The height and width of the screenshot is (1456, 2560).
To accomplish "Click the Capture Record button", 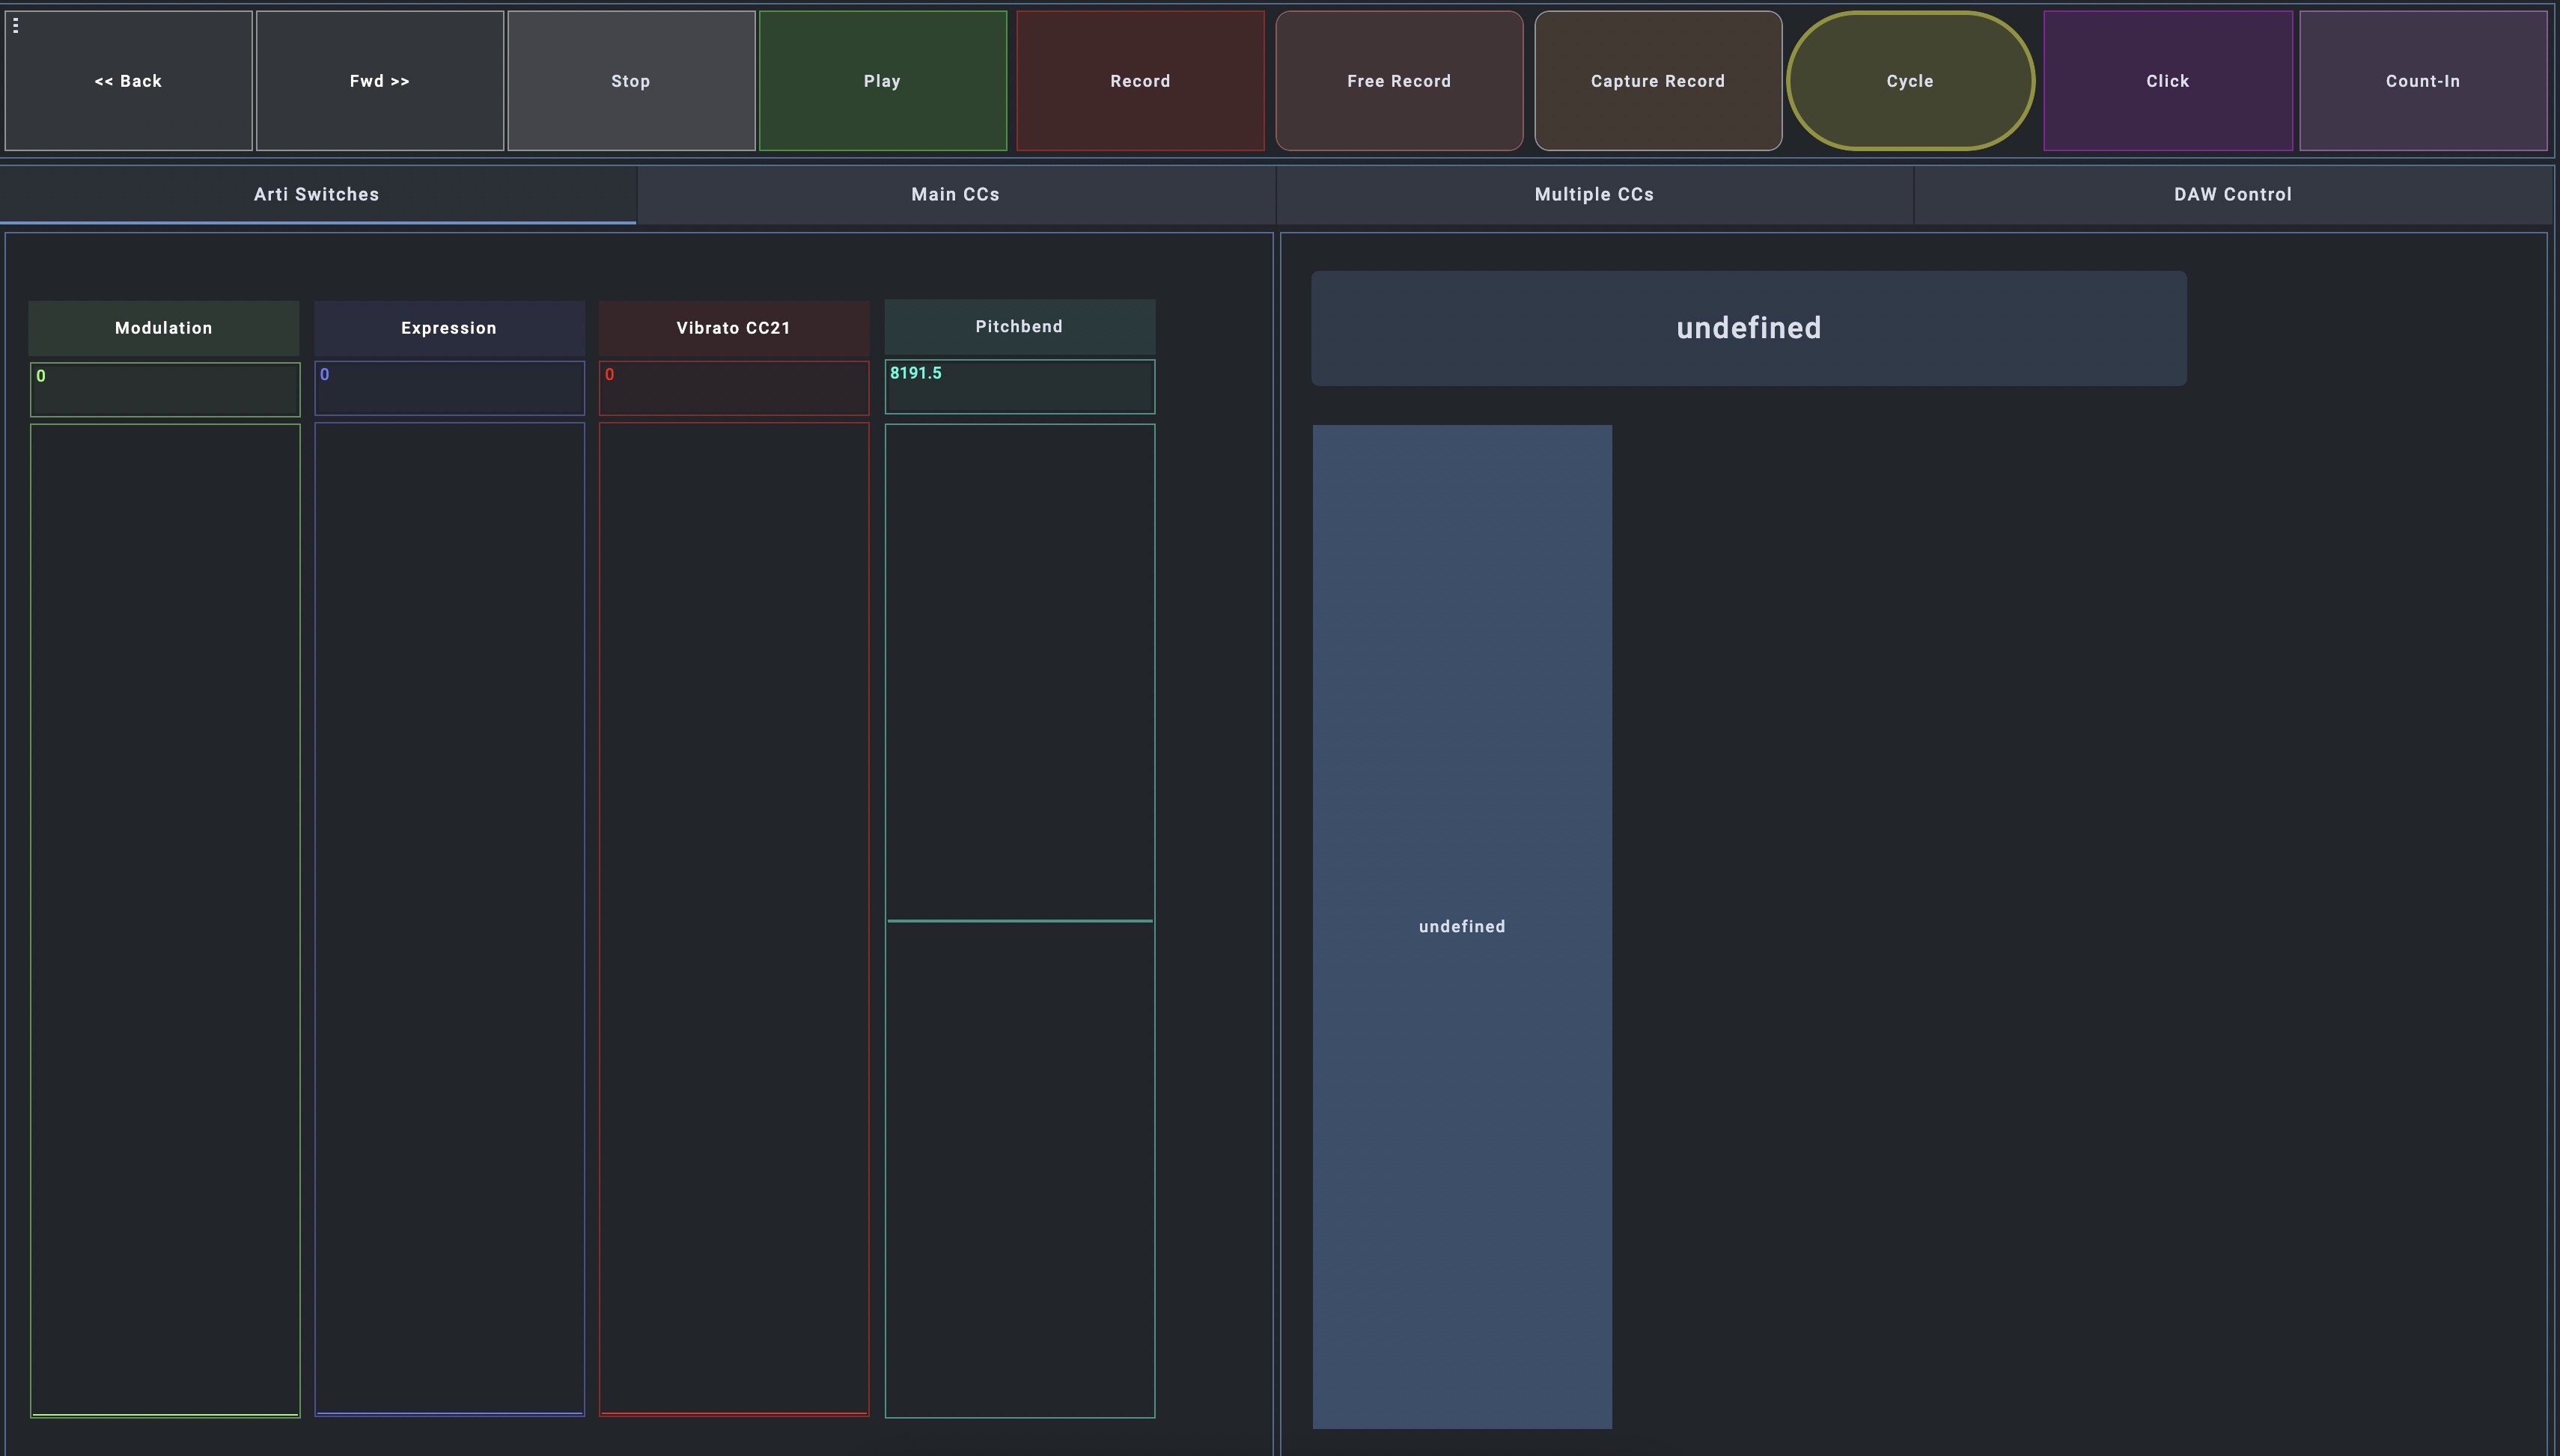I will click(x=1657, y=81).
